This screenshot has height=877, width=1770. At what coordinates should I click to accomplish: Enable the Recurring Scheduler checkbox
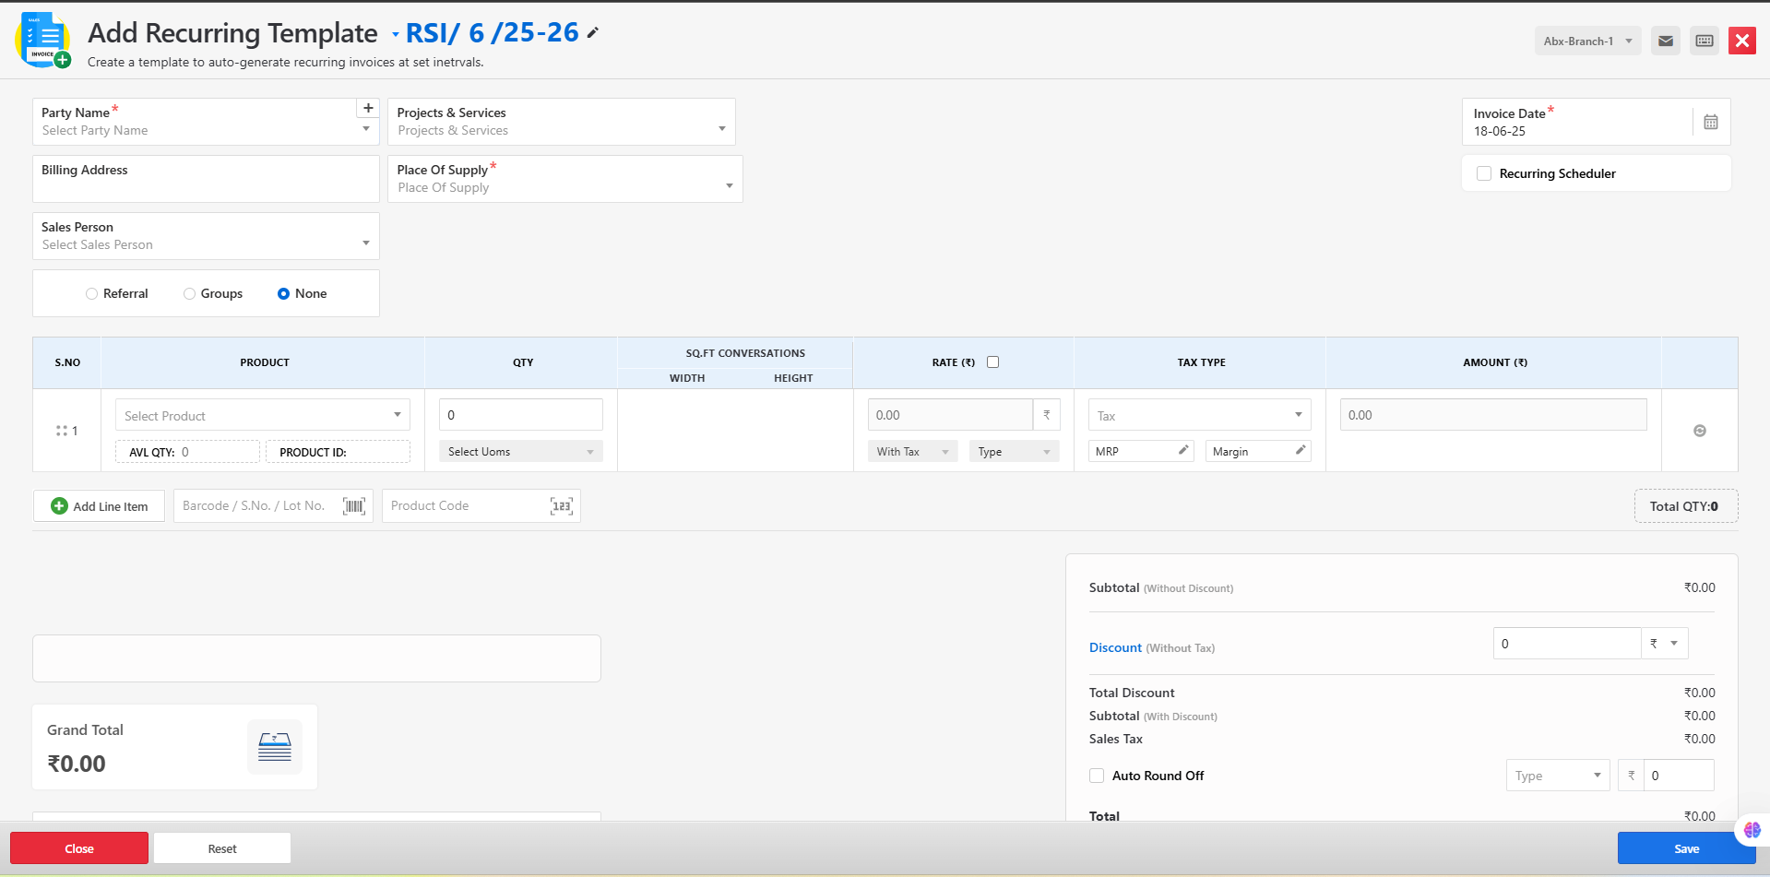pyautogui.click(x=1484, y=173)
